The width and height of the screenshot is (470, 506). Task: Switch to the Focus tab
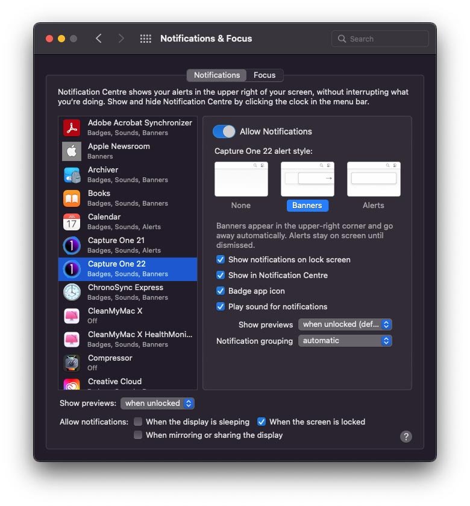pos(265,75)
